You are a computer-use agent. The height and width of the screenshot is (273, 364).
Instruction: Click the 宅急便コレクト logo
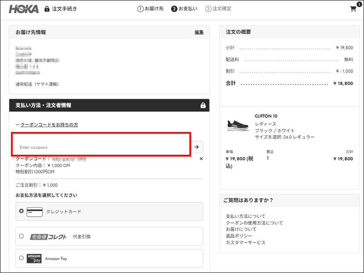click(x=48, y=237)
